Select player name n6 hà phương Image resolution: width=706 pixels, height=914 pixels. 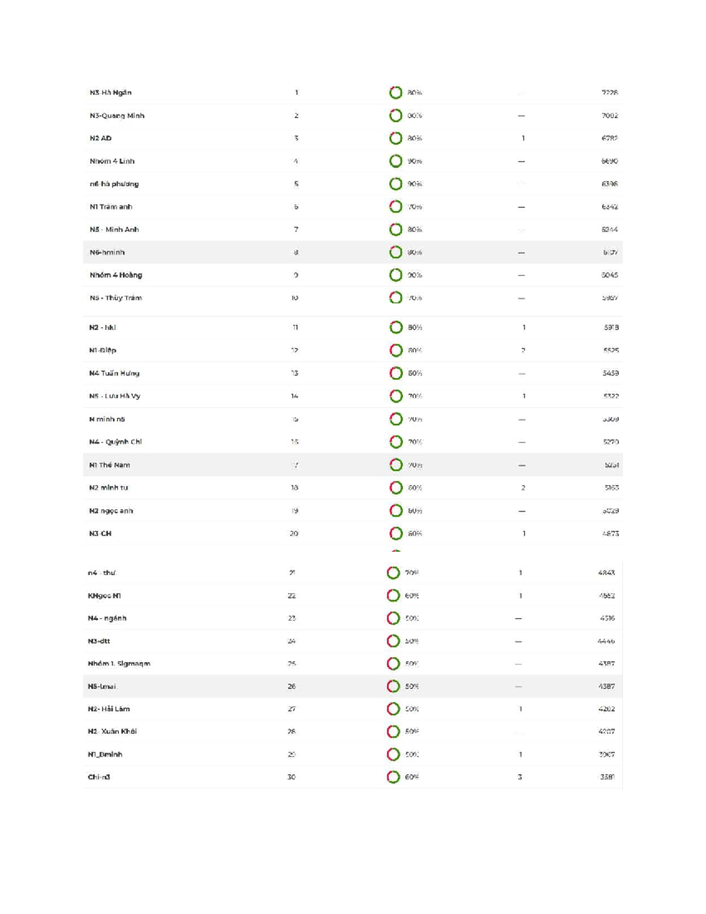coord(114,184)
